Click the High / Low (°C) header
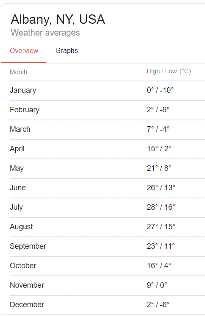The width and height of the screenshot is (205, 317). (x=169, y=71)
